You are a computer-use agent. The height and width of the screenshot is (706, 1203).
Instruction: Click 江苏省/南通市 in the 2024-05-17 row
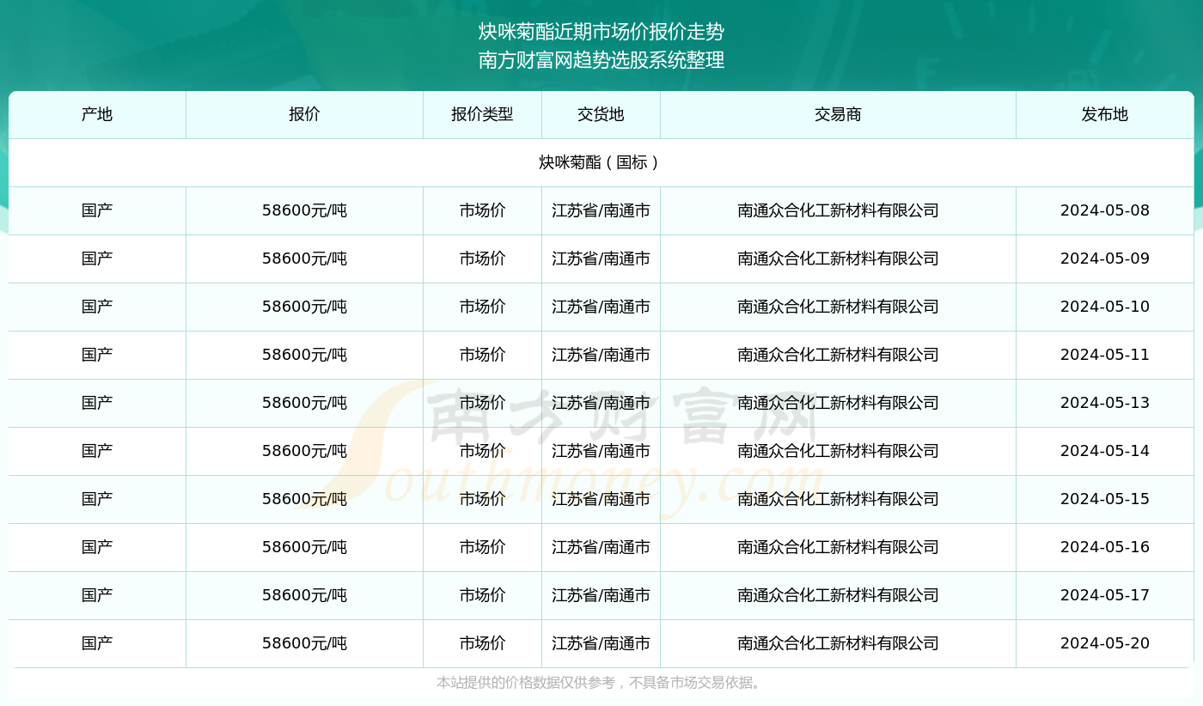[x=601, y=595]
